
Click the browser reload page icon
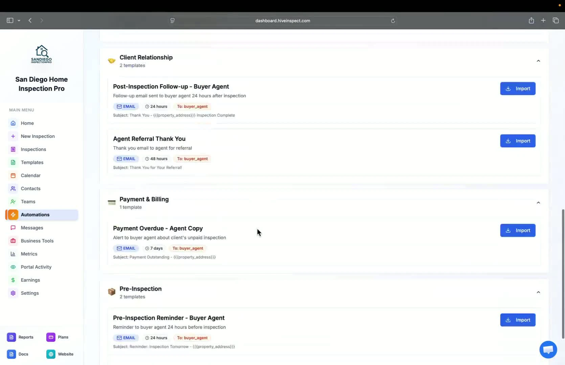coord(393,21)
